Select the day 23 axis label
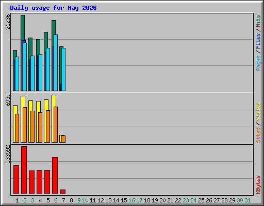This screenshot has width=264, height=206. pos(186,200)
